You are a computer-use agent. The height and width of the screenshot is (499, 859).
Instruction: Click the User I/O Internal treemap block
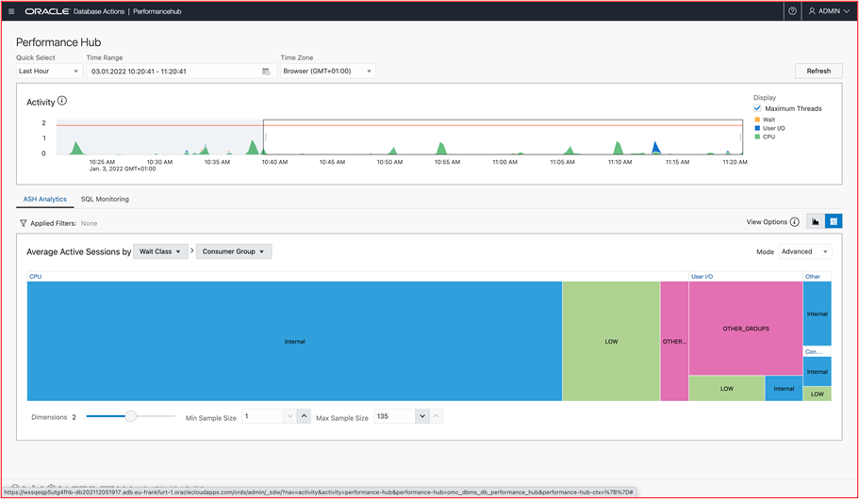pyautogui.click(x=784, y=389)
